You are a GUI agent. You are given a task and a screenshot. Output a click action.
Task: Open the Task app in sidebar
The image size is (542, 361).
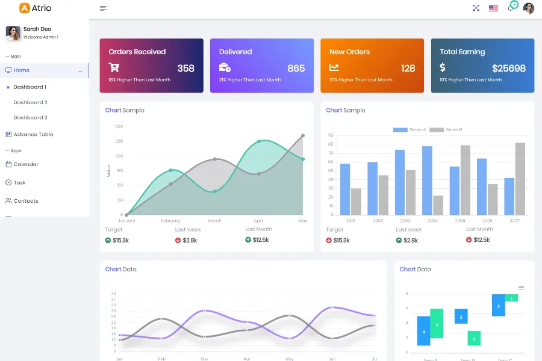(19, 182)
